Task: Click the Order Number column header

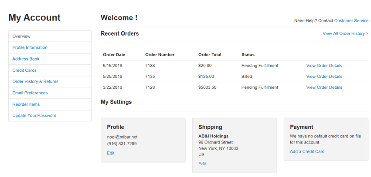Action: point(160,55)
